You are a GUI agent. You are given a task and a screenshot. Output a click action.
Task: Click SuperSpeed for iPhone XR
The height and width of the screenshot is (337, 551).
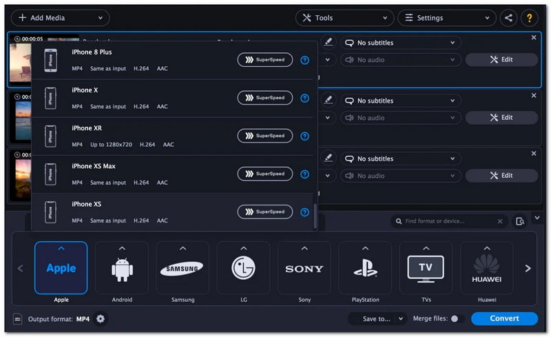(x=265, y=136)
